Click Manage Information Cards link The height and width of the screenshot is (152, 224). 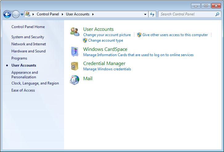[x=138, y=55]
